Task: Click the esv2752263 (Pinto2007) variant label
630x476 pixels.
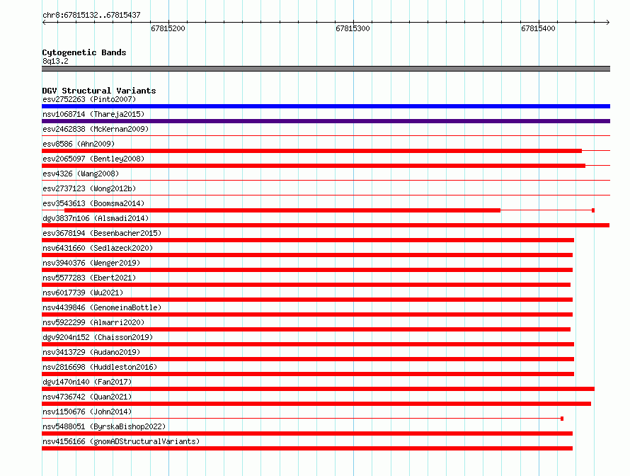Action: [x=89, y=99]
